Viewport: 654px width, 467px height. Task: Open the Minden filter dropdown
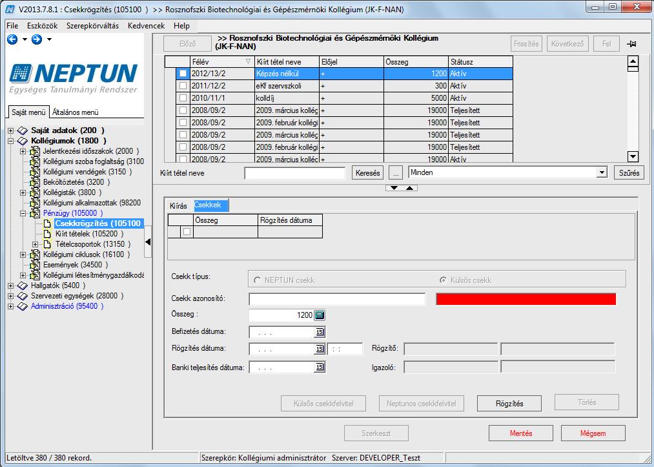tap(602, 172)
